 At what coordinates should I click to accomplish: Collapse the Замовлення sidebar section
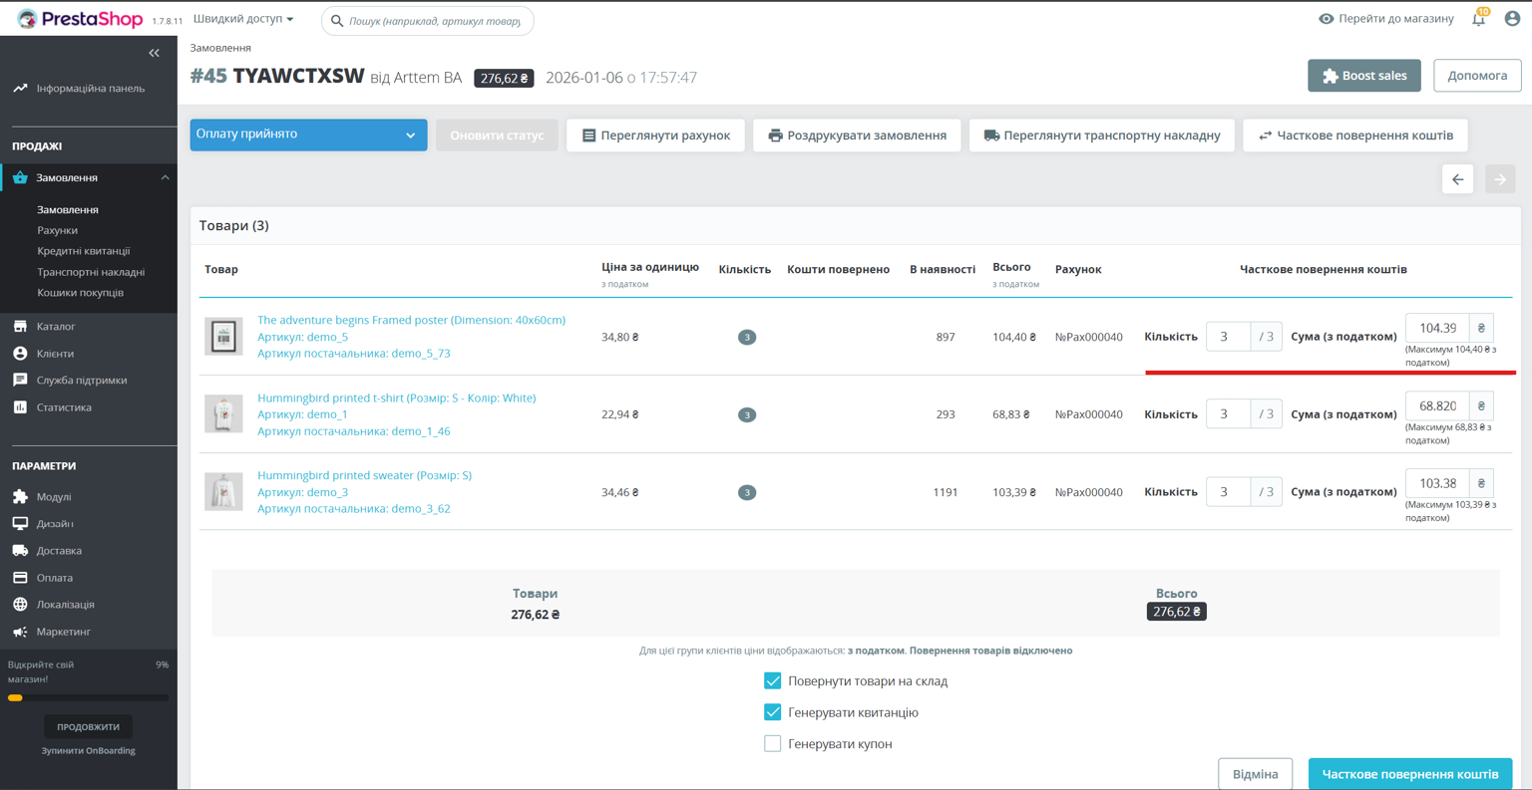click(x=165, y=177)
